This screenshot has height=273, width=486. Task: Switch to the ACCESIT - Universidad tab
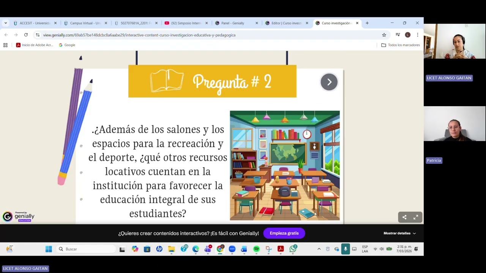35,23
